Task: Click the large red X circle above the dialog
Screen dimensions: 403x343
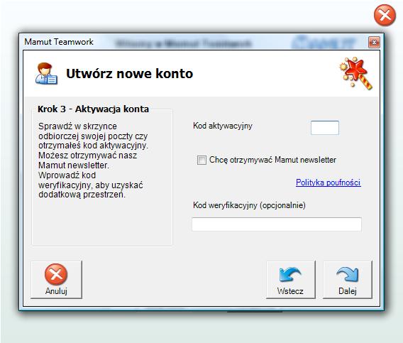Action: 385,15
